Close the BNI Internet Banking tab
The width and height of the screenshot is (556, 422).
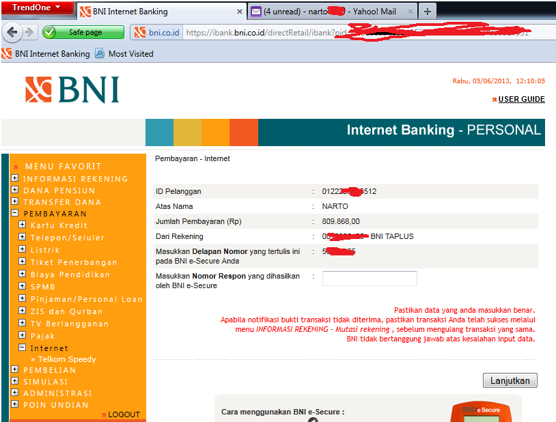tap(240, 12)
